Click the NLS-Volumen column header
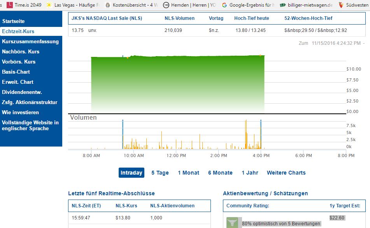Screen dimensions: 370x228 180,18
